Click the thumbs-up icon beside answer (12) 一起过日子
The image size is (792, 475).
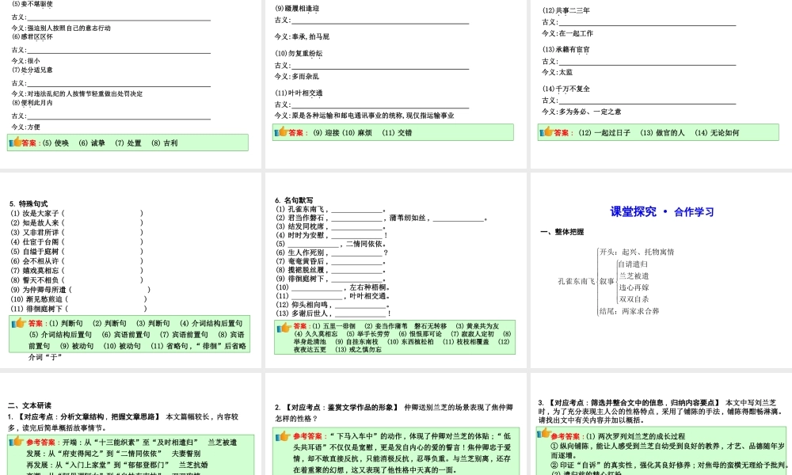pyautogui.click(x=546, y=131)
